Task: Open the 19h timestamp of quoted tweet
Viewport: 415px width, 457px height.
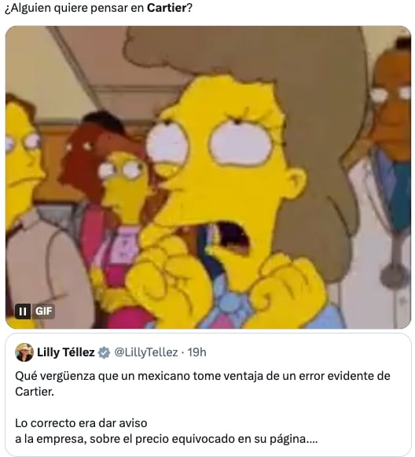Action: click(196, 352)
